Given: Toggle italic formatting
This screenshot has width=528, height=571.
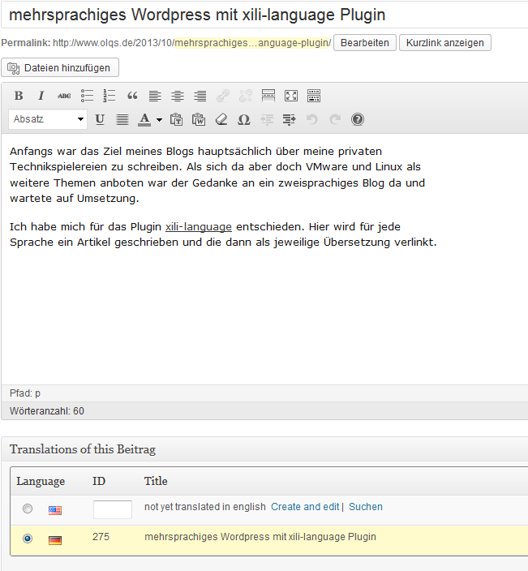Looking at the screenshot, I should coord(41,96).
